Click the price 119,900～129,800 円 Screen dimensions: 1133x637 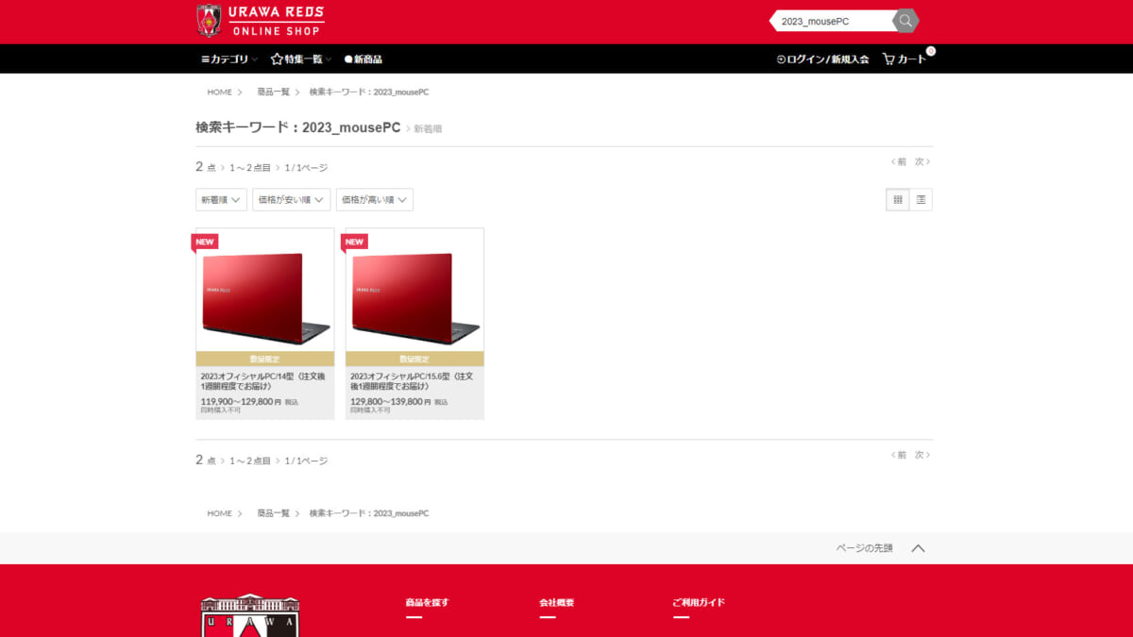(x=241, y=401)
